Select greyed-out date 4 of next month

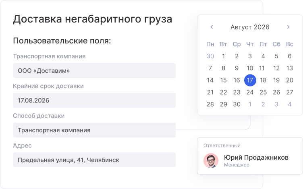tap(289, 105)
